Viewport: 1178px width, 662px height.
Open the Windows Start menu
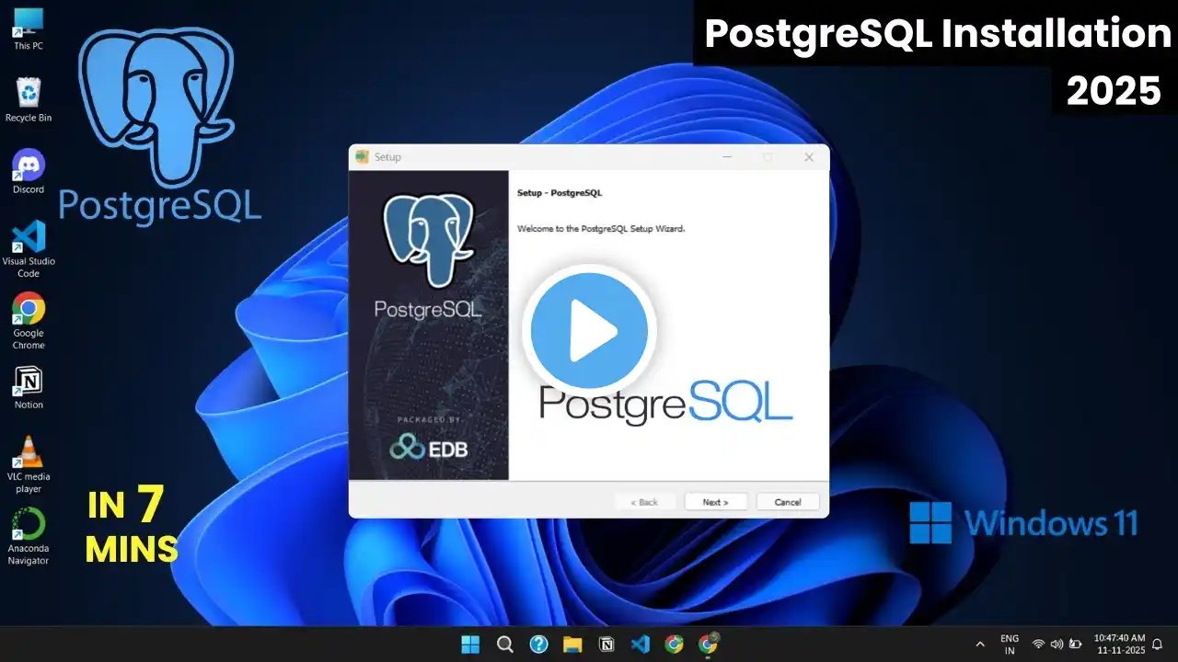tap(470, 644)
